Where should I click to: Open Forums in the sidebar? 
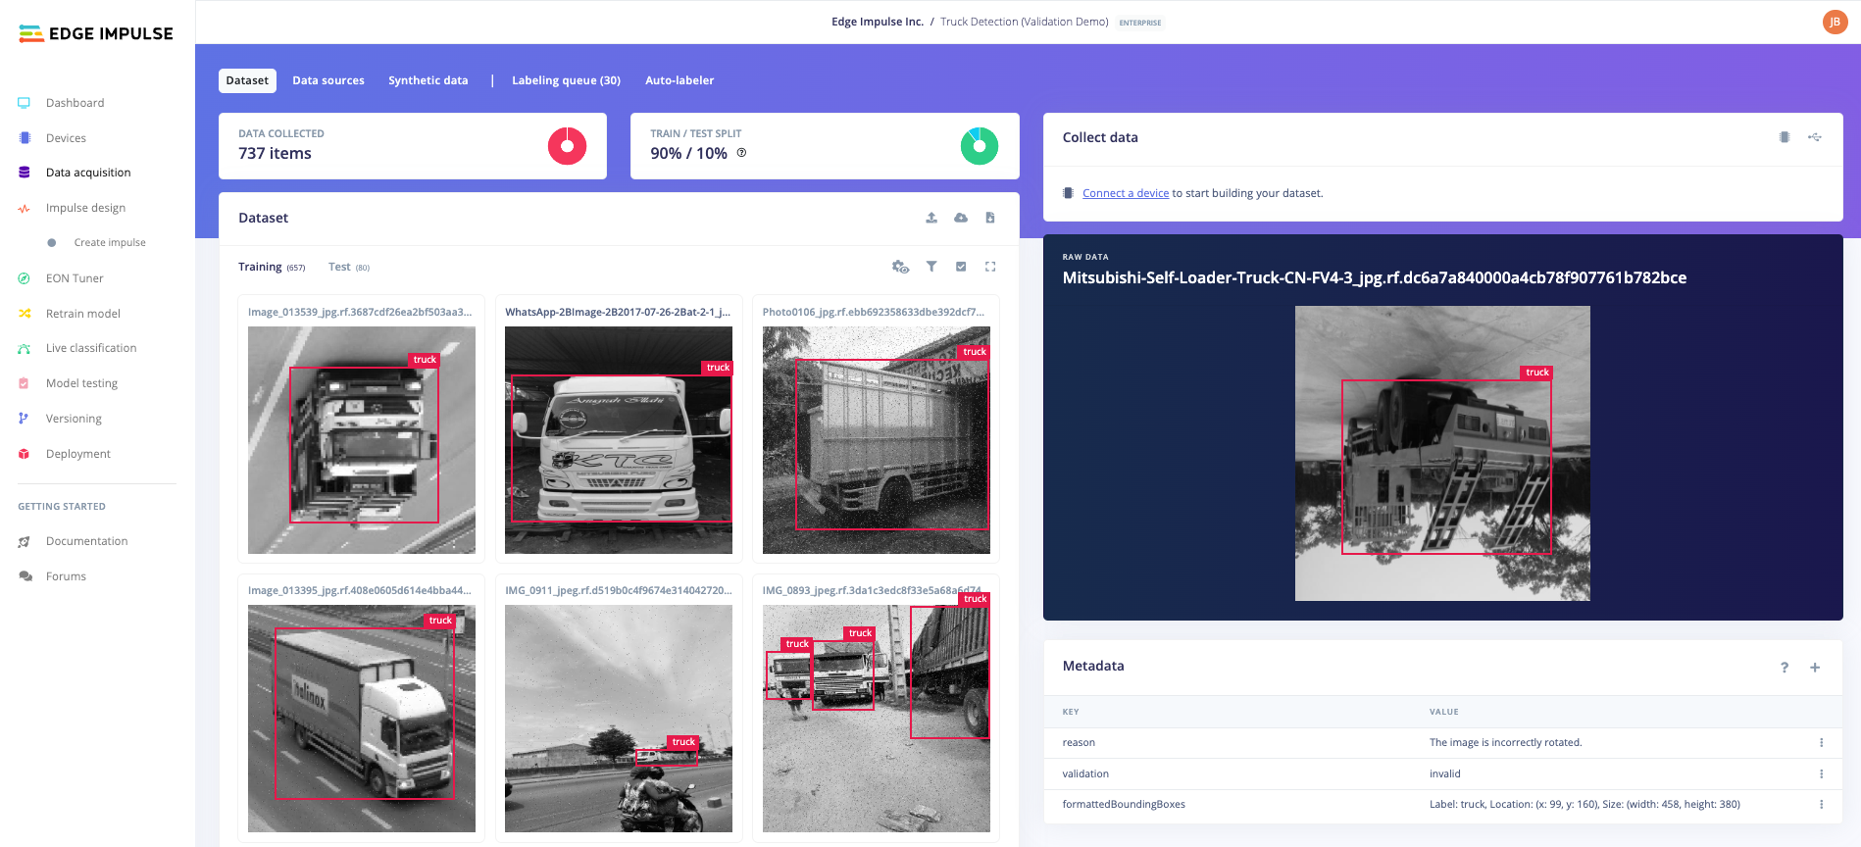(x=66, y=576)
